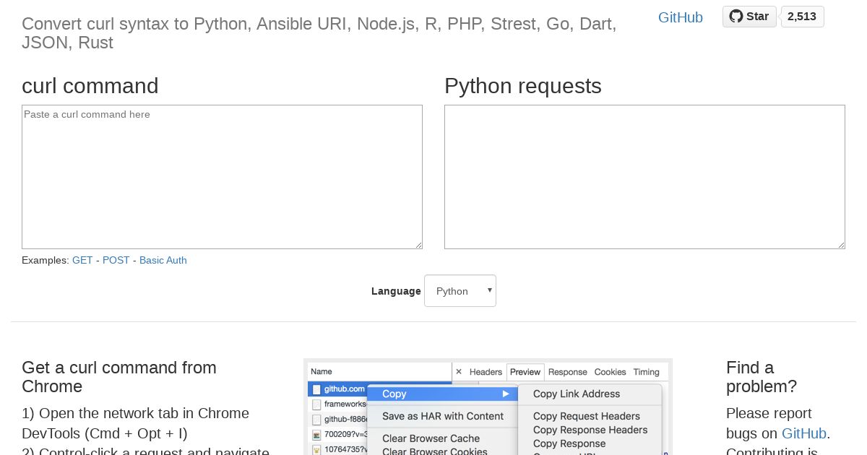Click the github-f886 file icon
Screen dimensions: 867x455
tap(316, 420)
